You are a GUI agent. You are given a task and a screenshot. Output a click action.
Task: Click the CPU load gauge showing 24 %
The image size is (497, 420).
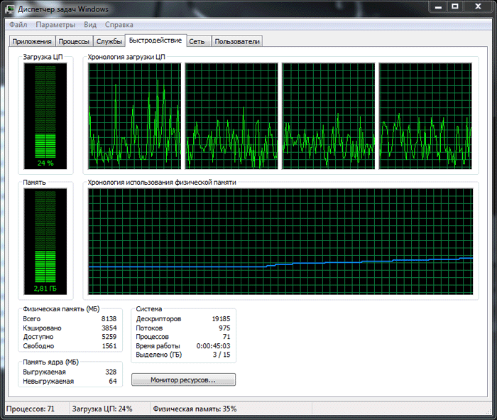pyautogui.click(x=45, y=116)
